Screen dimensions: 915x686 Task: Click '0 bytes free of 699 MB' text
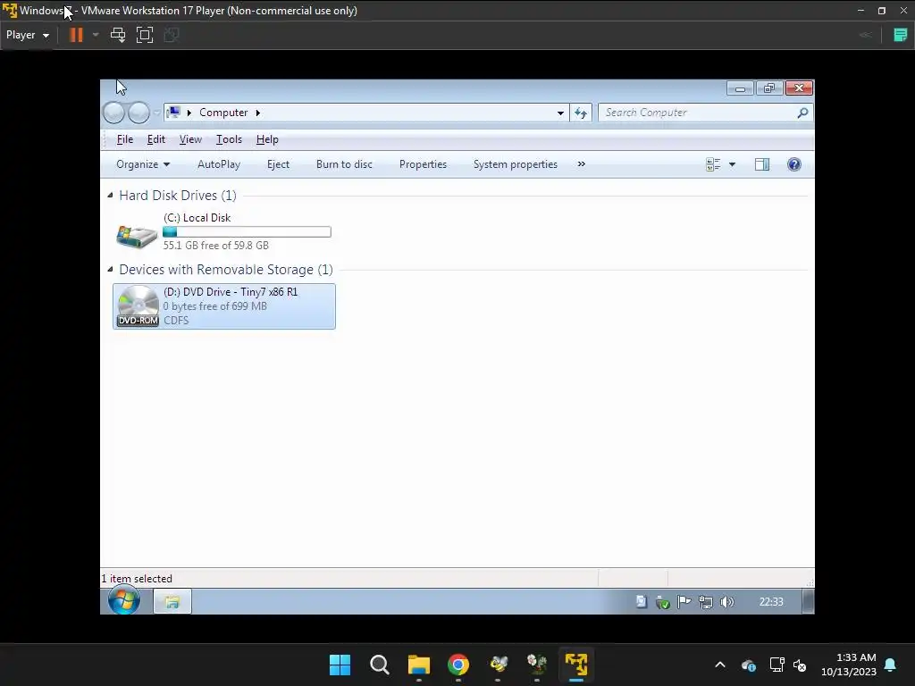click(x=214, y=306)
